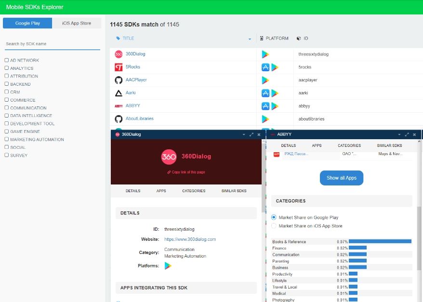Select the Google Play platform icon for Aarki
Viewport: 423px width, 302px height.
click(276, 92)
